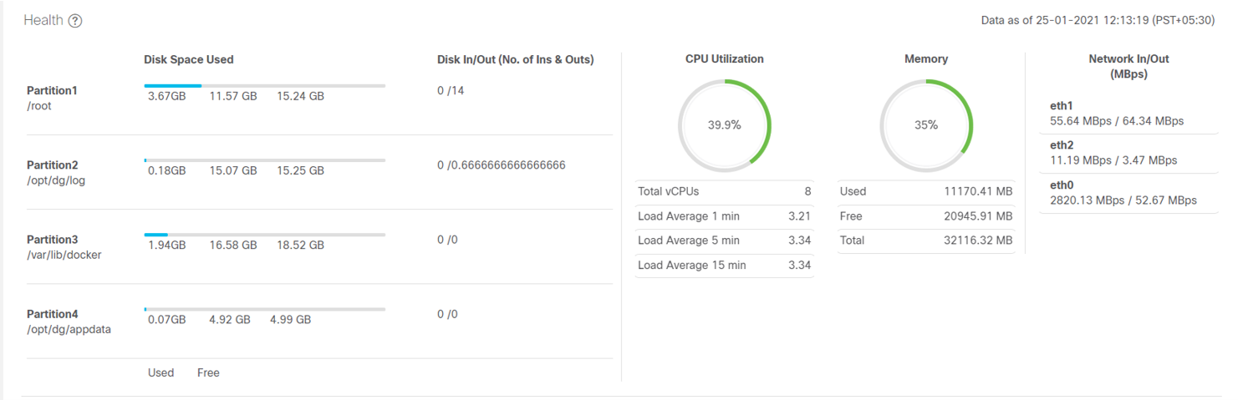Click the memory Free row
This screenshot has width=1238, height=400.
coord(925,216)
